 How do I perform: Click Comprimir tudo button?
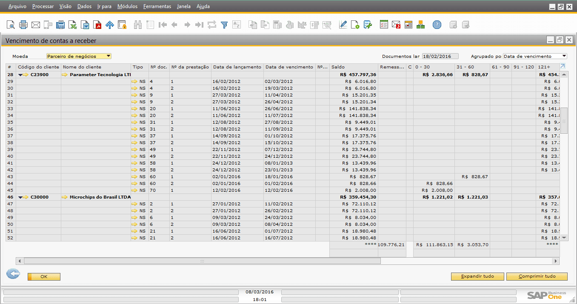tap(537, 276)
